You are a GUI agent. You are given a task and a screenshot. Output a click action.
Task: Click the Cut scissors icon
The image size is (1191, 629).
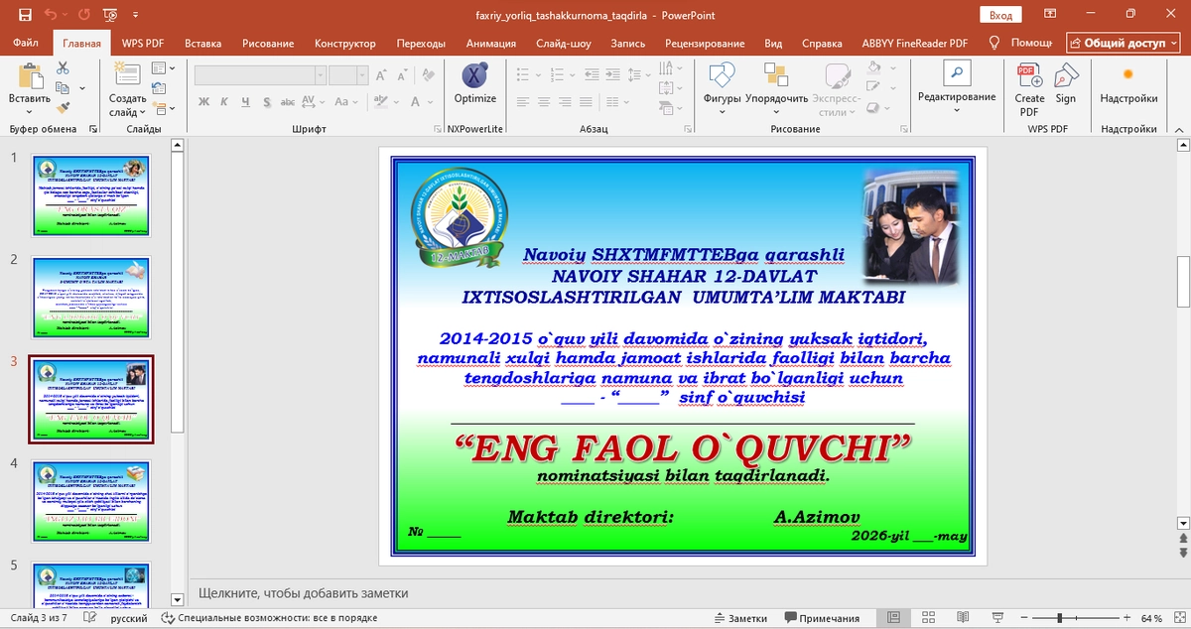tap(63, 67)
